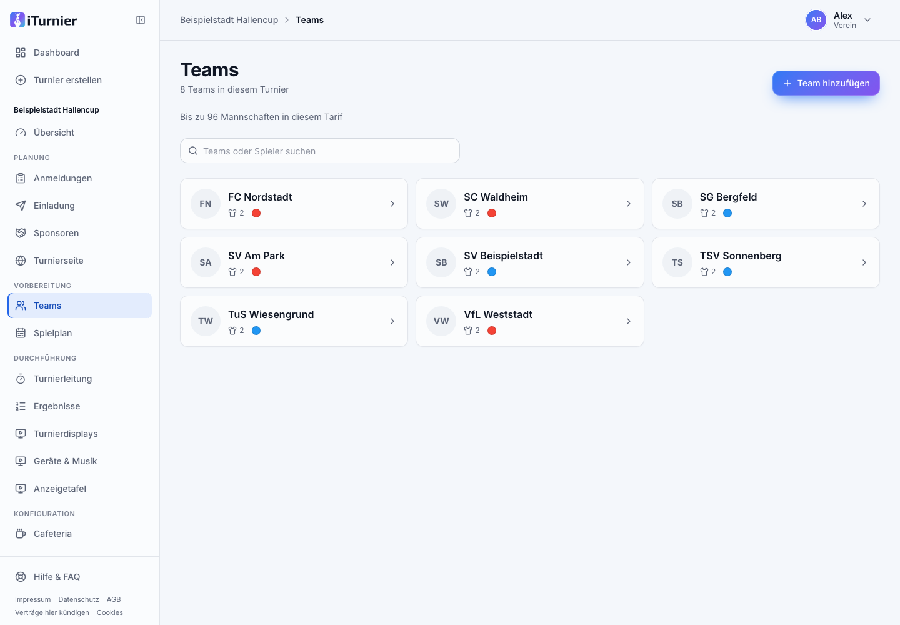The image size is (900, 625).
Task: Click the Hilfe & FAQ menu item
Action: pos(80,577)
